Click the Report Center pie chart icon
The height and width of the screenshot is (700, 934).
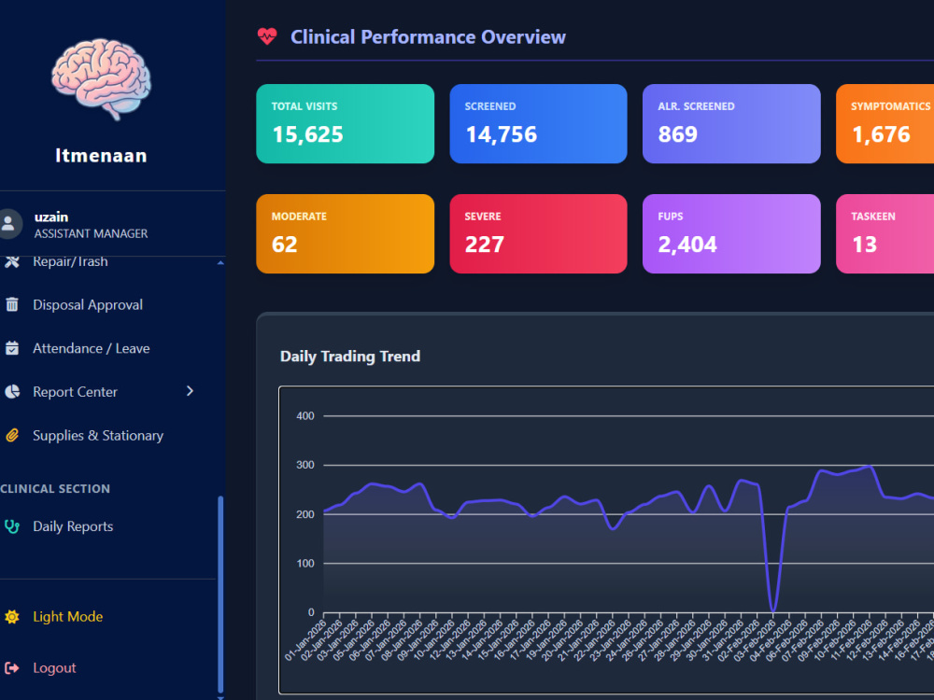pos(12,392)
